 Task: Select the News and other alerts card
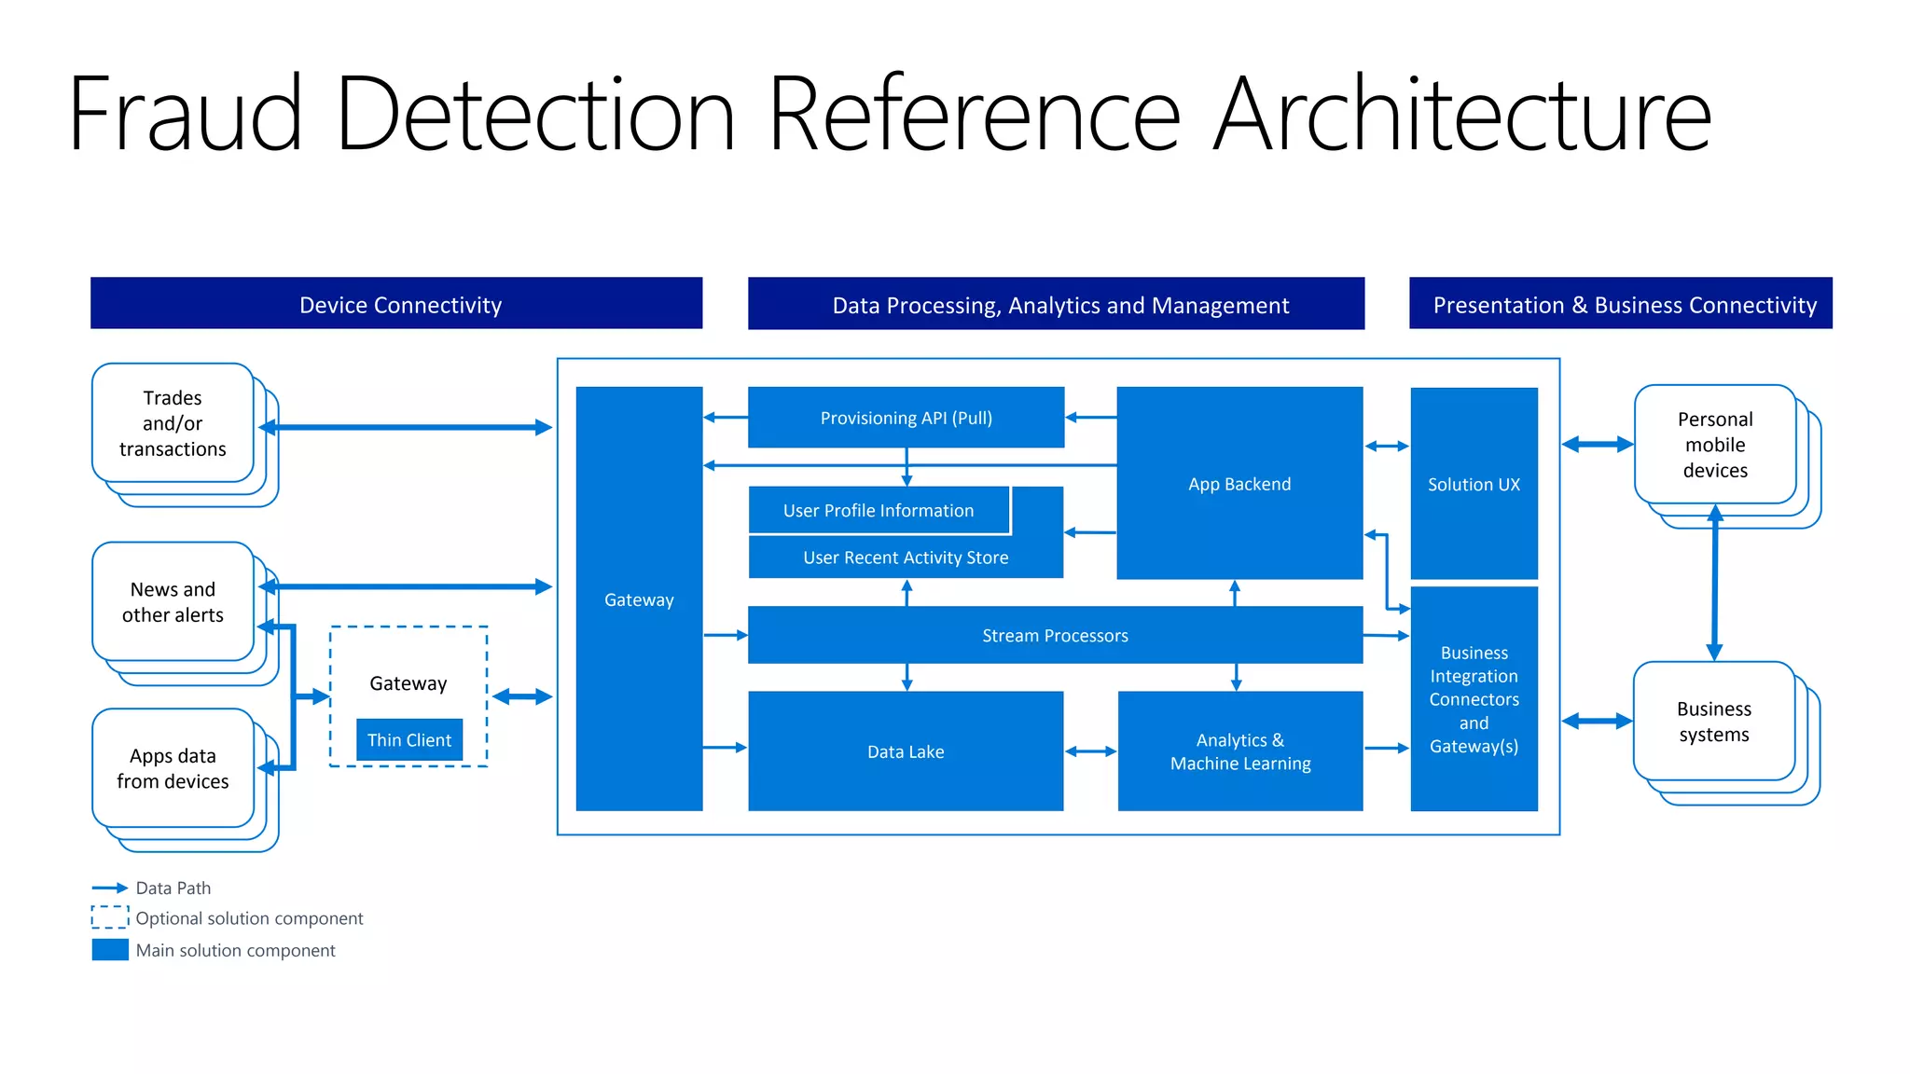point(173,601)
